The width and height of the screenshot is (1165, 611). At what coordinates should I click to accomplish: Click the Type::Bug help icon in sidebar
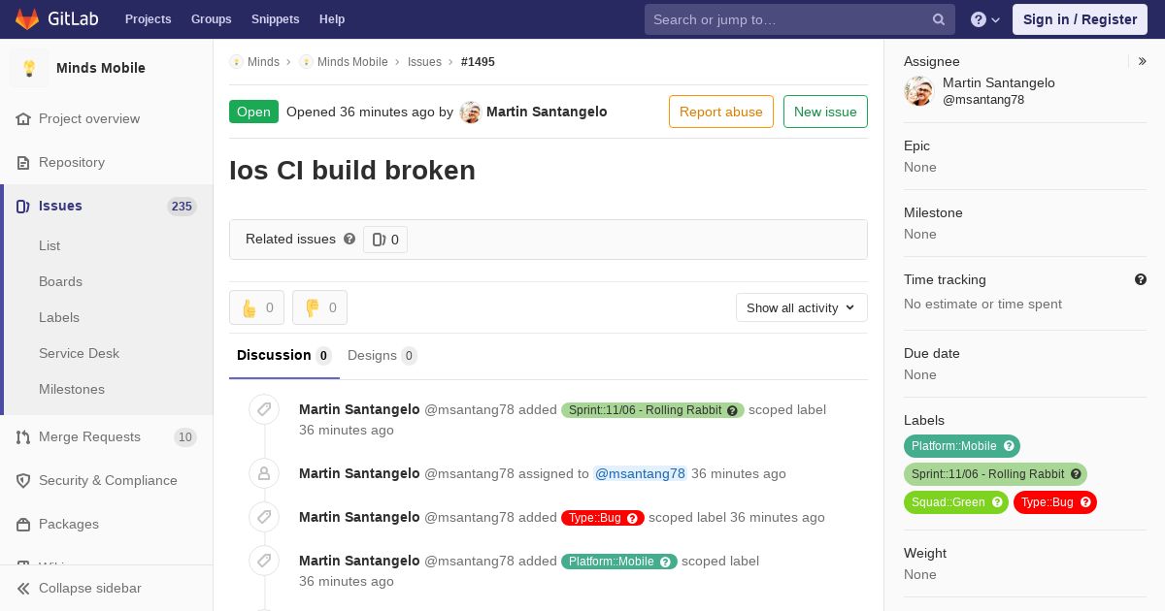click(x=1085, y=502)
